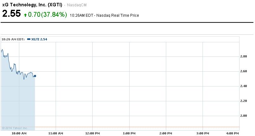Click the 10:26 AM EDT chart legend timestamp
This screenshot has height=136, width=255.
coord(13,39)
